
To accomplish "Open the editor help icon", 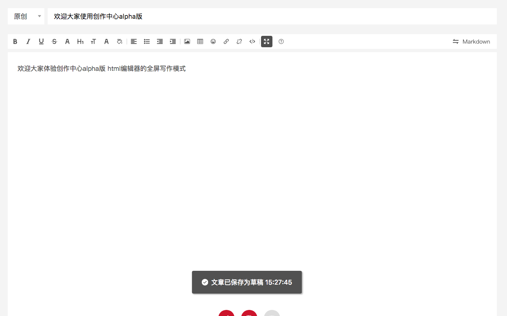I will tap(281, 42).
